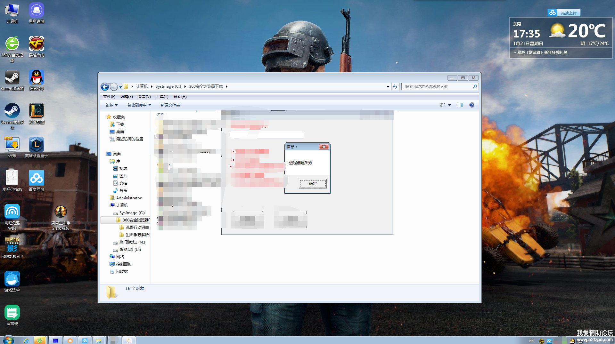
Task: Close the 信息 dialog with red X
Action: [x=324, y=147]
